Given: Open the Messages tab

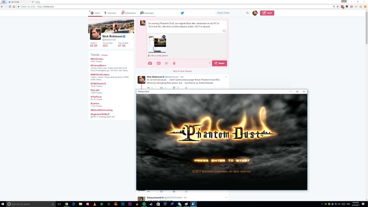Looking at the screenshot, I should point(147,13).
